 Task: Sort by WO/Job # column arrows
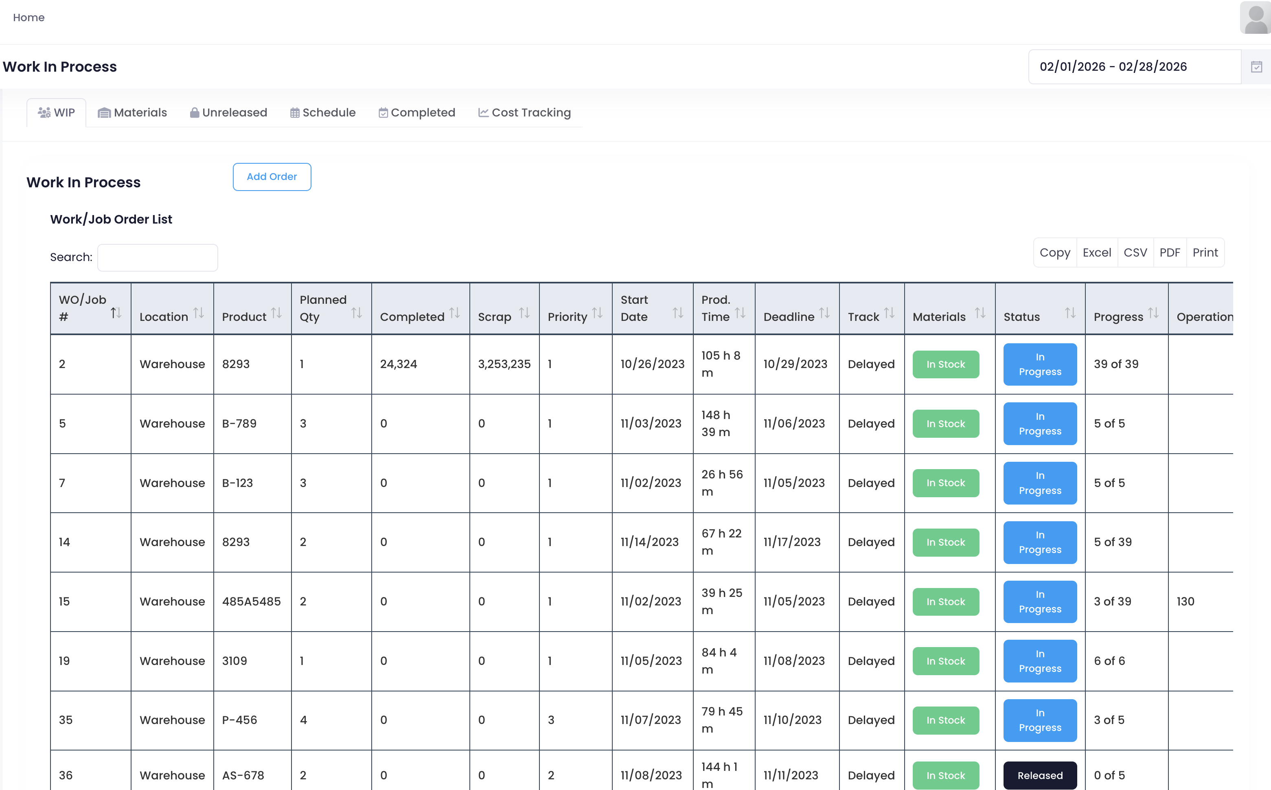116,313
